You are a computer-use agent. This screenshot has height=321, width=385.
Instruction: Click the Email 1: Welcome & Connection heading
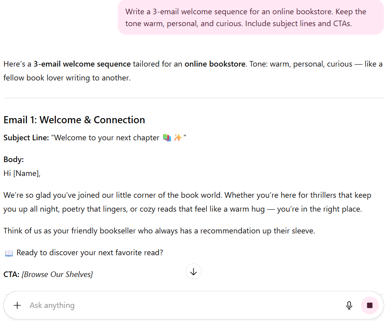click(x=74, y=120)
